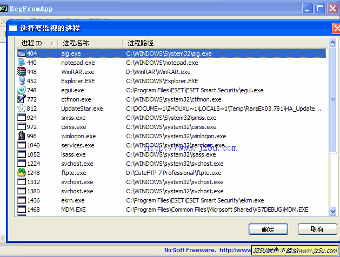This screenshot has height=257, width=340.
Task: Click the notepad.exe process icon
Action: click(x=22, y=63)
